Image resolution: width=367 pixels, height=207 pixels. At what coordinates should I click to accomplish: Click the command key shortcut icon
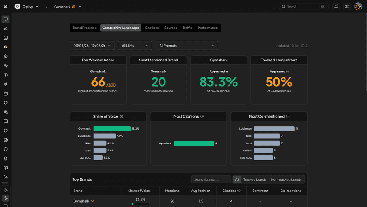347,7
